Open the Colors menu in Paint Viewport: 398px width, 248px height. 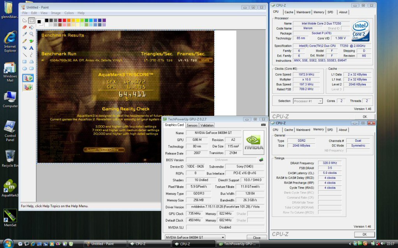point(69,13)
